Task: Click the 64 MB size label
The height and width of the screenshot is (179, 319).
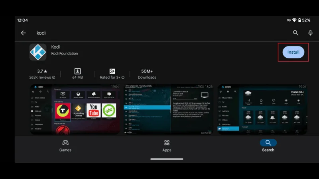Action: 77,77
